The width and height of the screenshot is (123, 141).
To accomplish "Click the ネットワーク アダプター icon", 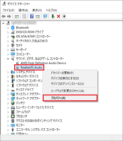I will point(13,99).
